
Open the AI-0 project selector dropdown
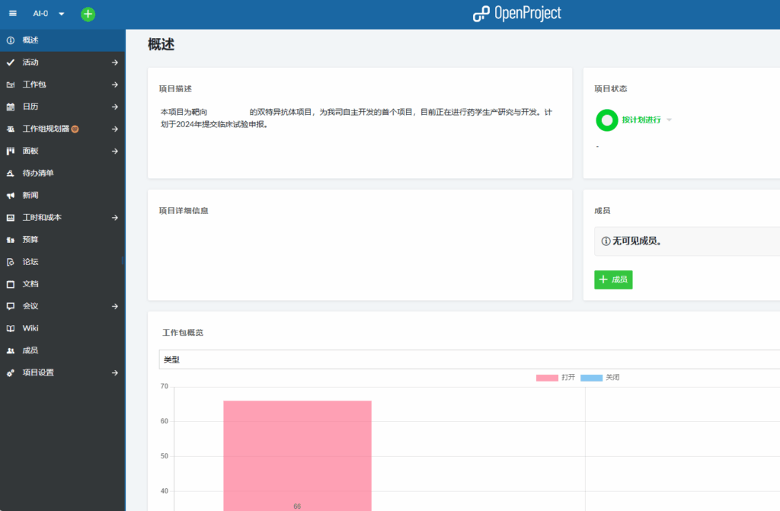click(49, 14)
